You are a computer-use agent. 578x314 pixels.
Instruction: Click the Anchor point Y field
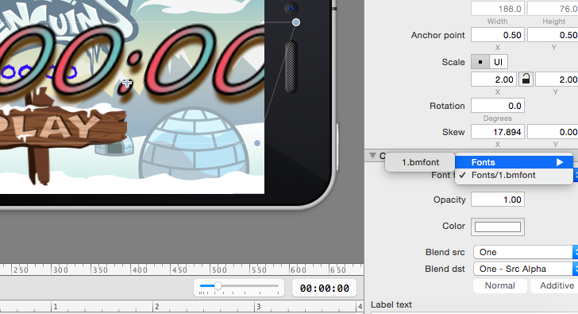pyautogui.click(x=553, y=35)
